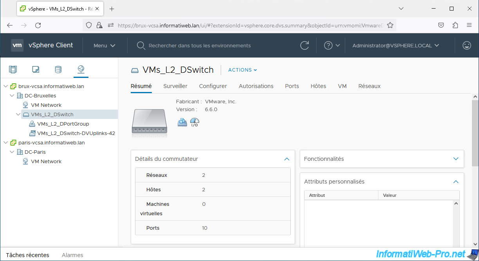Click the vm logo in header
The image size is (479, 261).
[17, 45]
